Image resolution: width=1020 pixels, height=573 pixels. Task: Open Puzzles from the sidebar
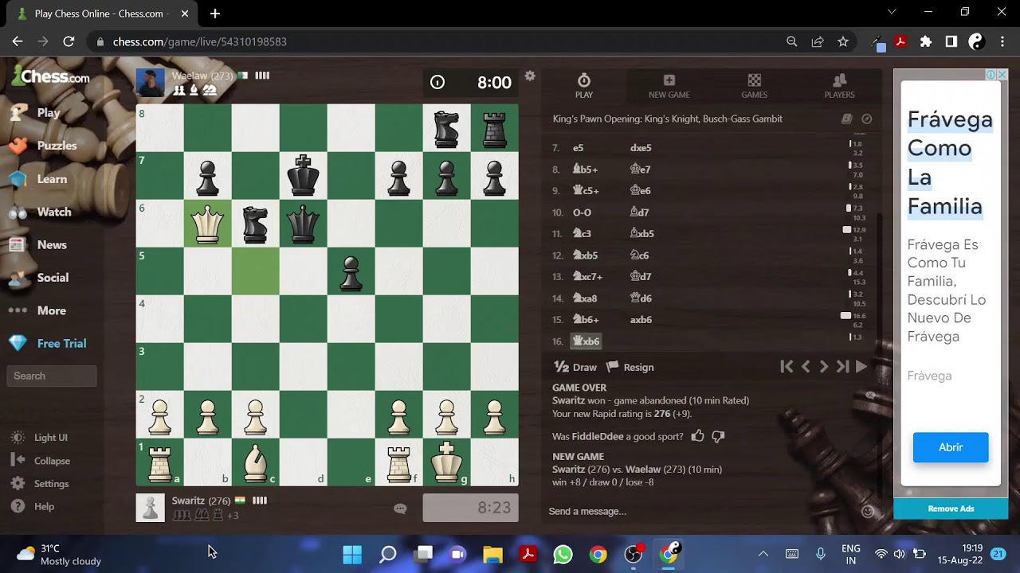point(44,146)
